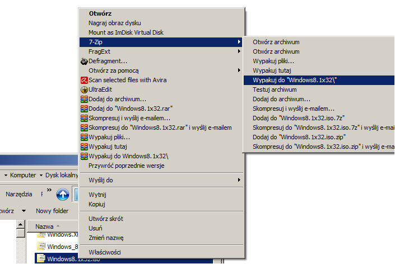Click the UltraEdit icon in the menu
Image resolution: width=395 pixels, height=264 pixels.
84,89
